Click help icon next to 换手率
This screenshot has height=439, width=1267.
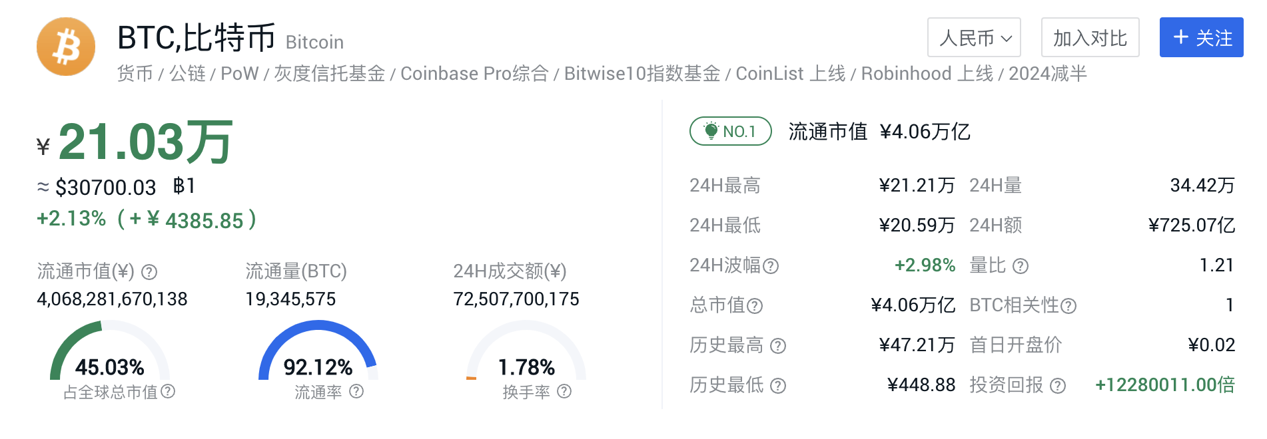[564, 392]
